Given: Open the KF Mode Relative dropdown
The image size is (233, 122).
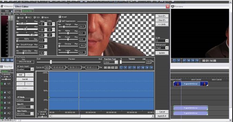Looking at the screenshot, I should pos(32,100).
